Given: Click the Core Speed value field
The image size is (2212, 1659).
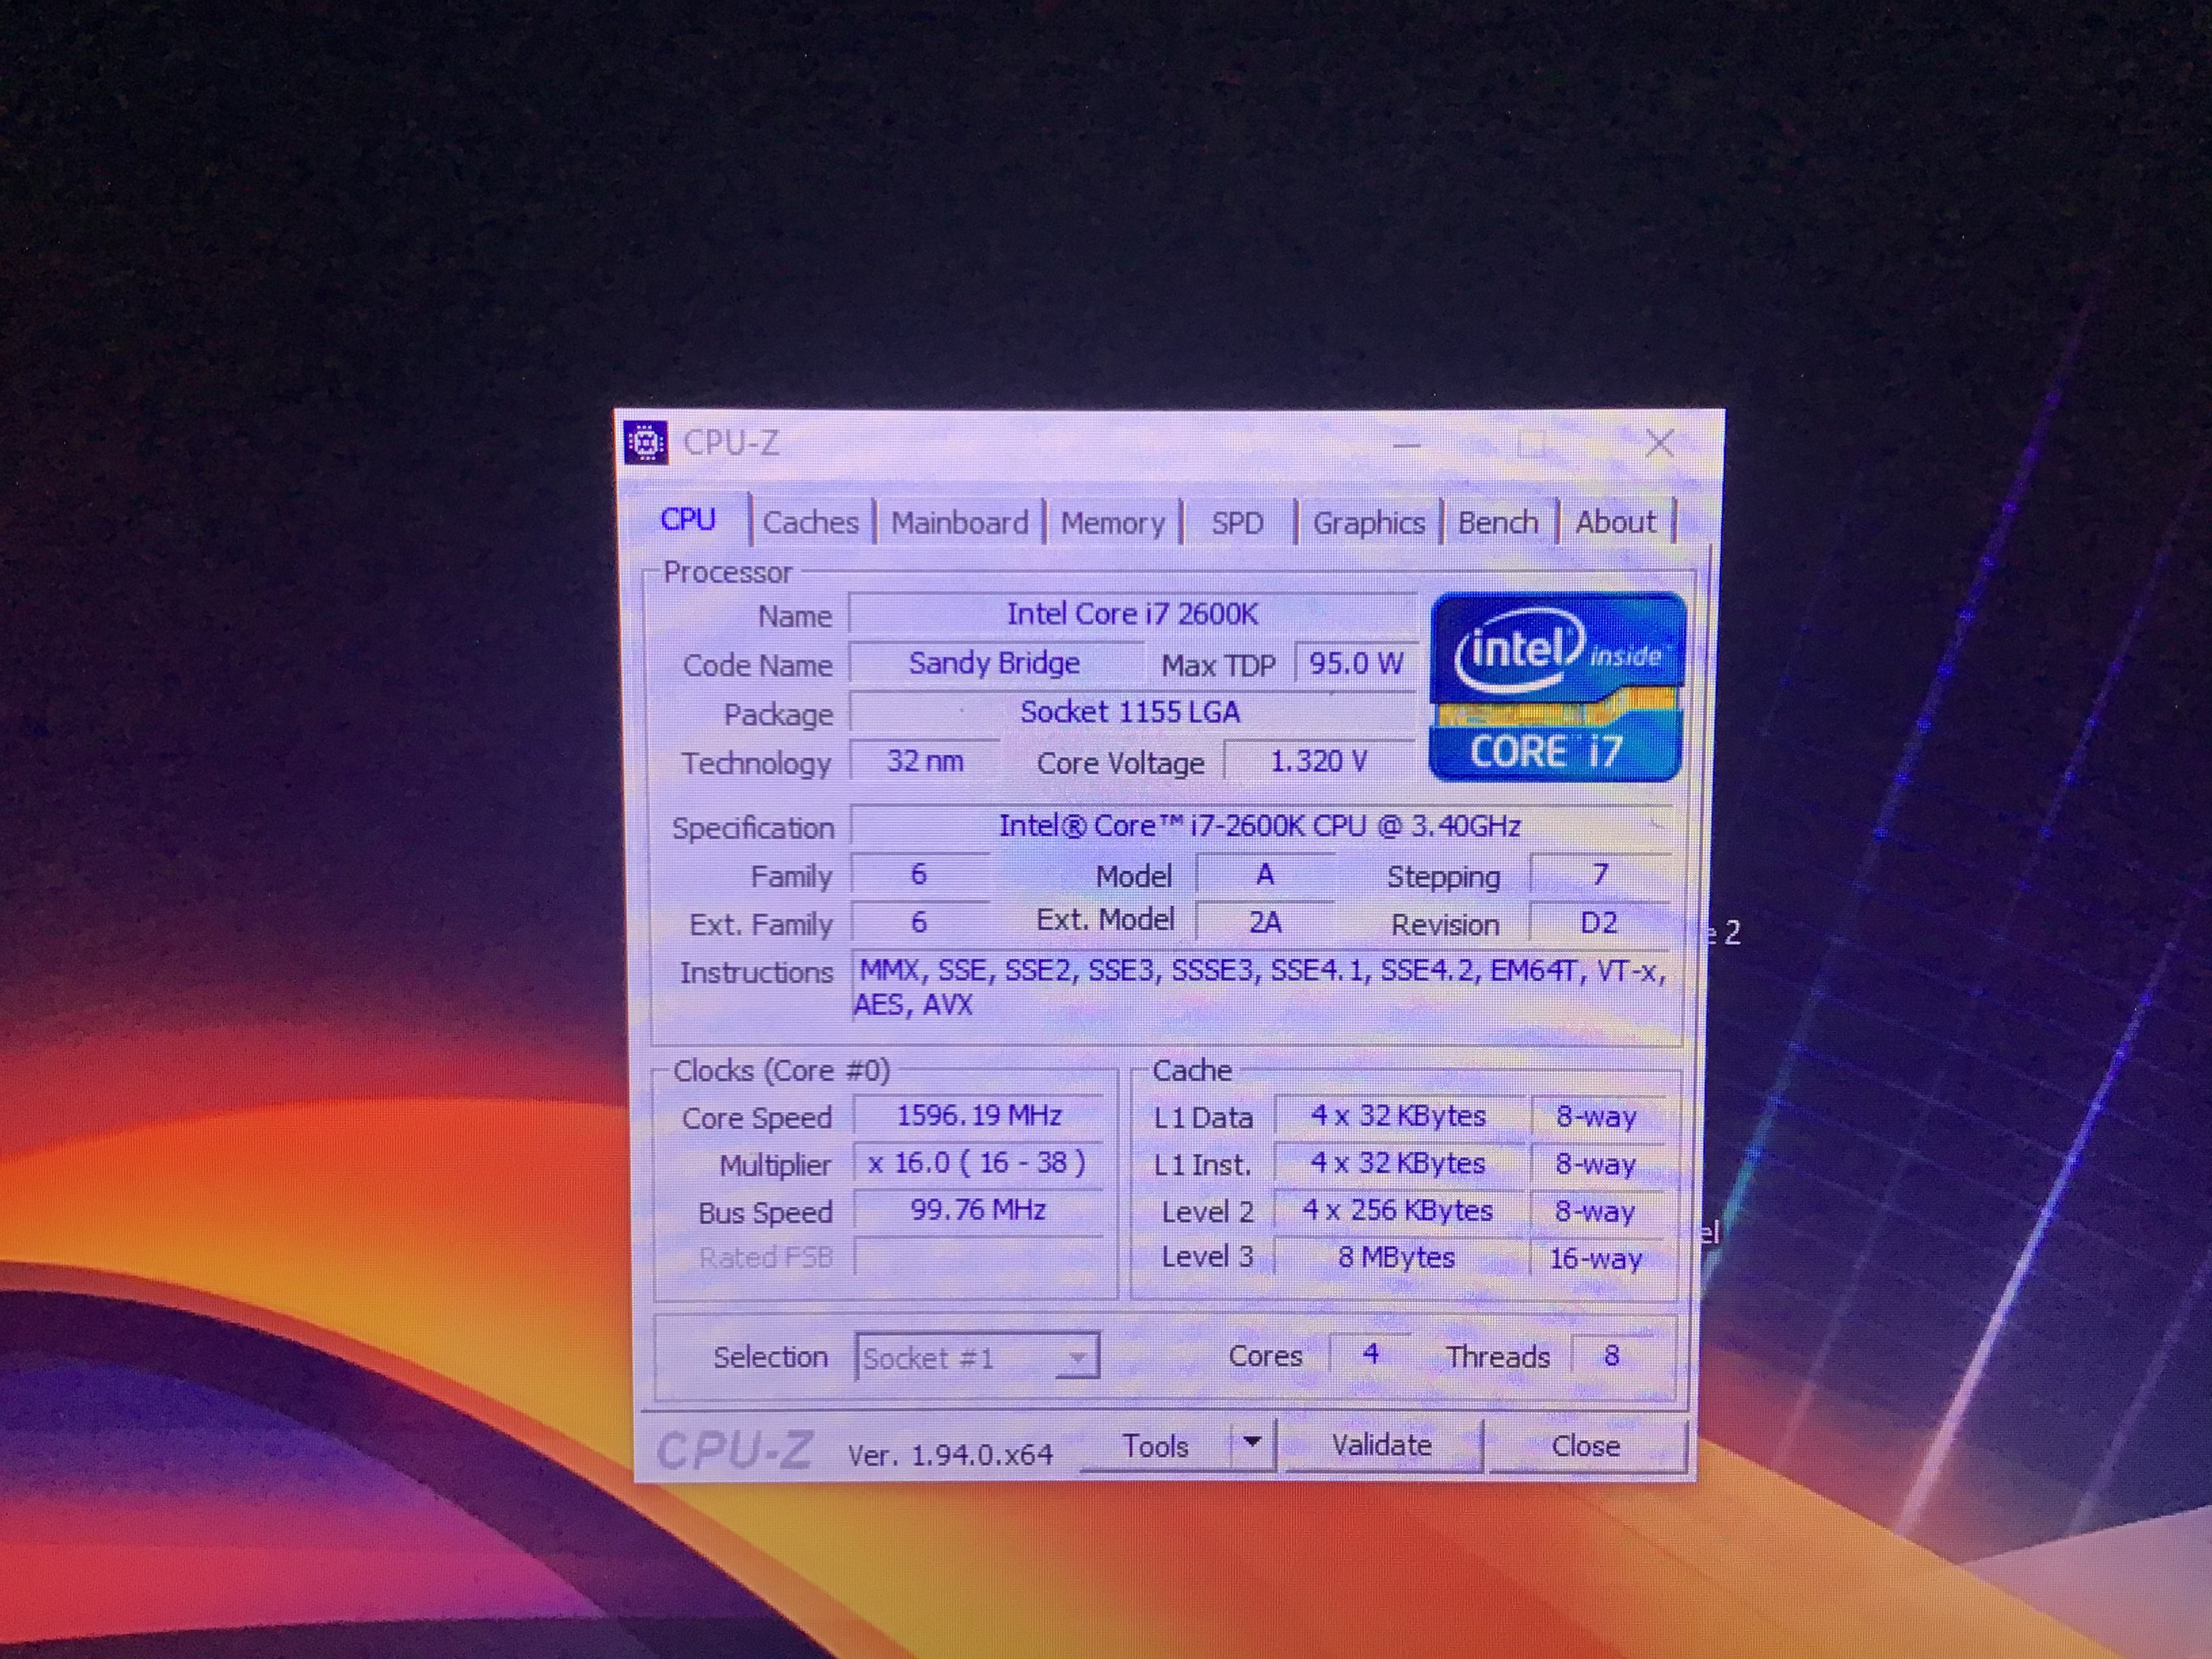Looking at the screenshot, I should 978,1115.
